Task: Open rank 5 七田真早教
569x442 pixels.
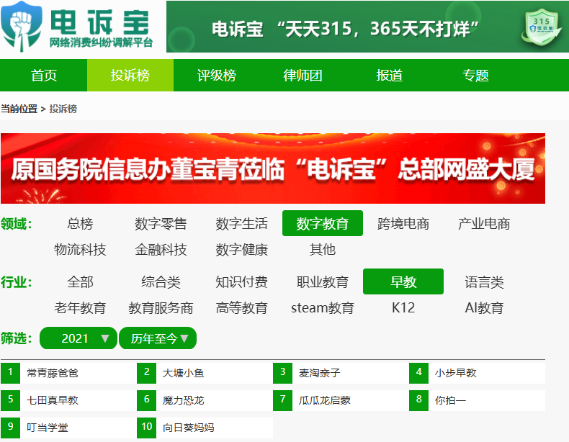Action: [68, 400]
